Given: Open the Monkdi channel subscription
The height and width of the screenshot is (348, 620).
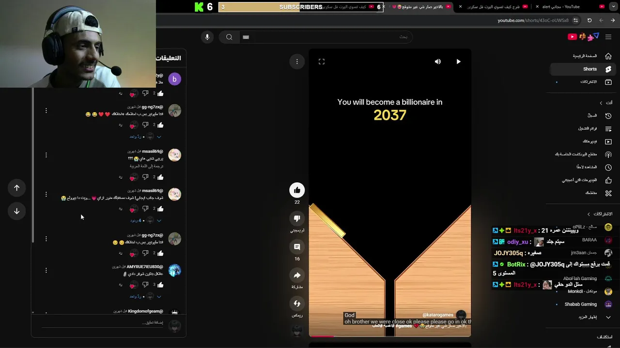Looking at the screenshot, I should (x=584, y=291).
